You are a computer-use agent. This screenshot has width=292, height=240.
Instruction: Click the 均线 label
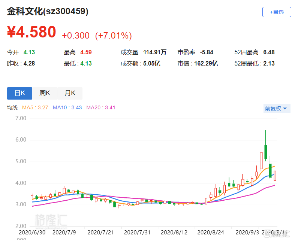pyautogui.click(x=12, y=107)
